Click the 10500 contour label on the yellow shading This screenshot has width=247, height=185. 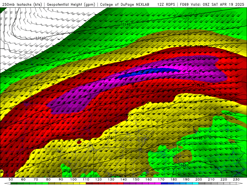[192, 102]
